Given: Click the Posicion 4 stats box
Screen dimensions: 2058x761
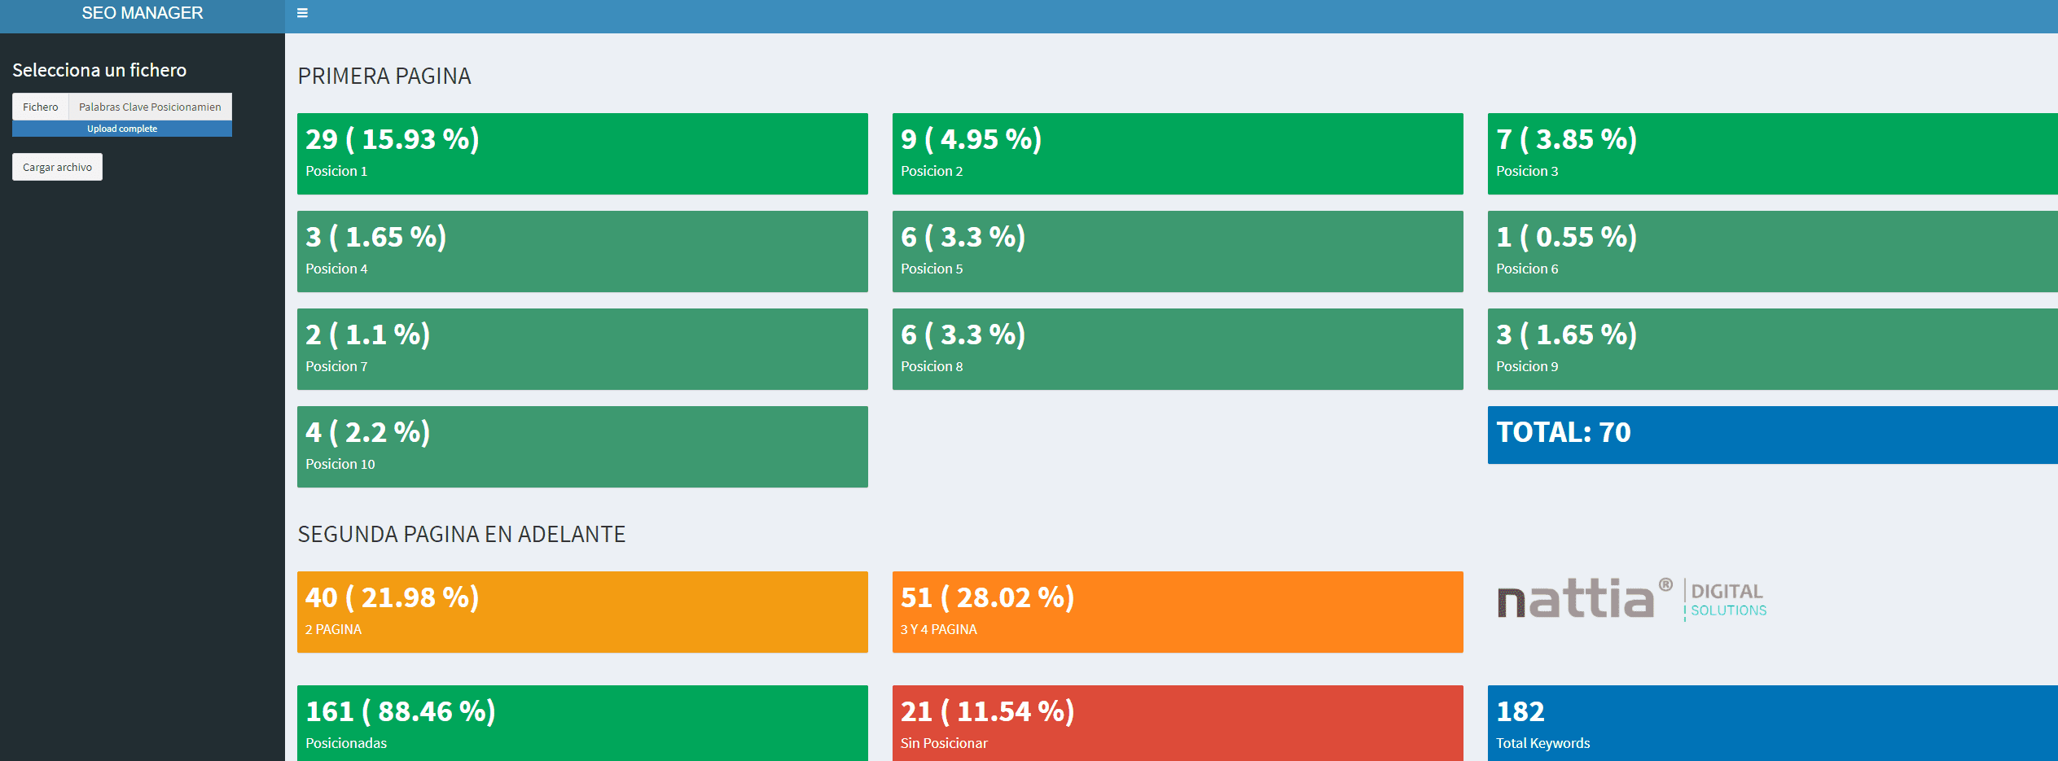Looking at the screenshot, I should coord(582,251).
